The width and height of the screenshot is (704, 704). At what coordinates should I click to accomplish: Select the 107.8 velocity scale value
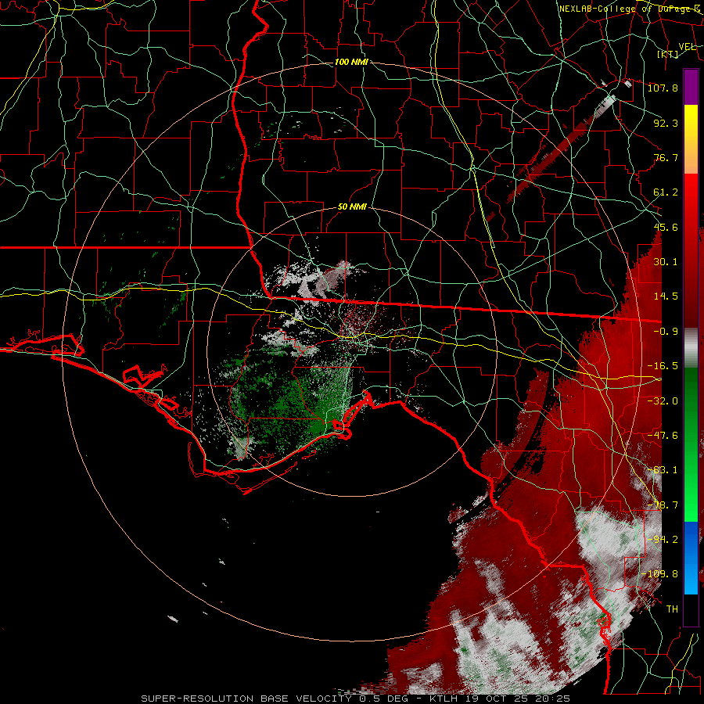(x=663, y=88)
